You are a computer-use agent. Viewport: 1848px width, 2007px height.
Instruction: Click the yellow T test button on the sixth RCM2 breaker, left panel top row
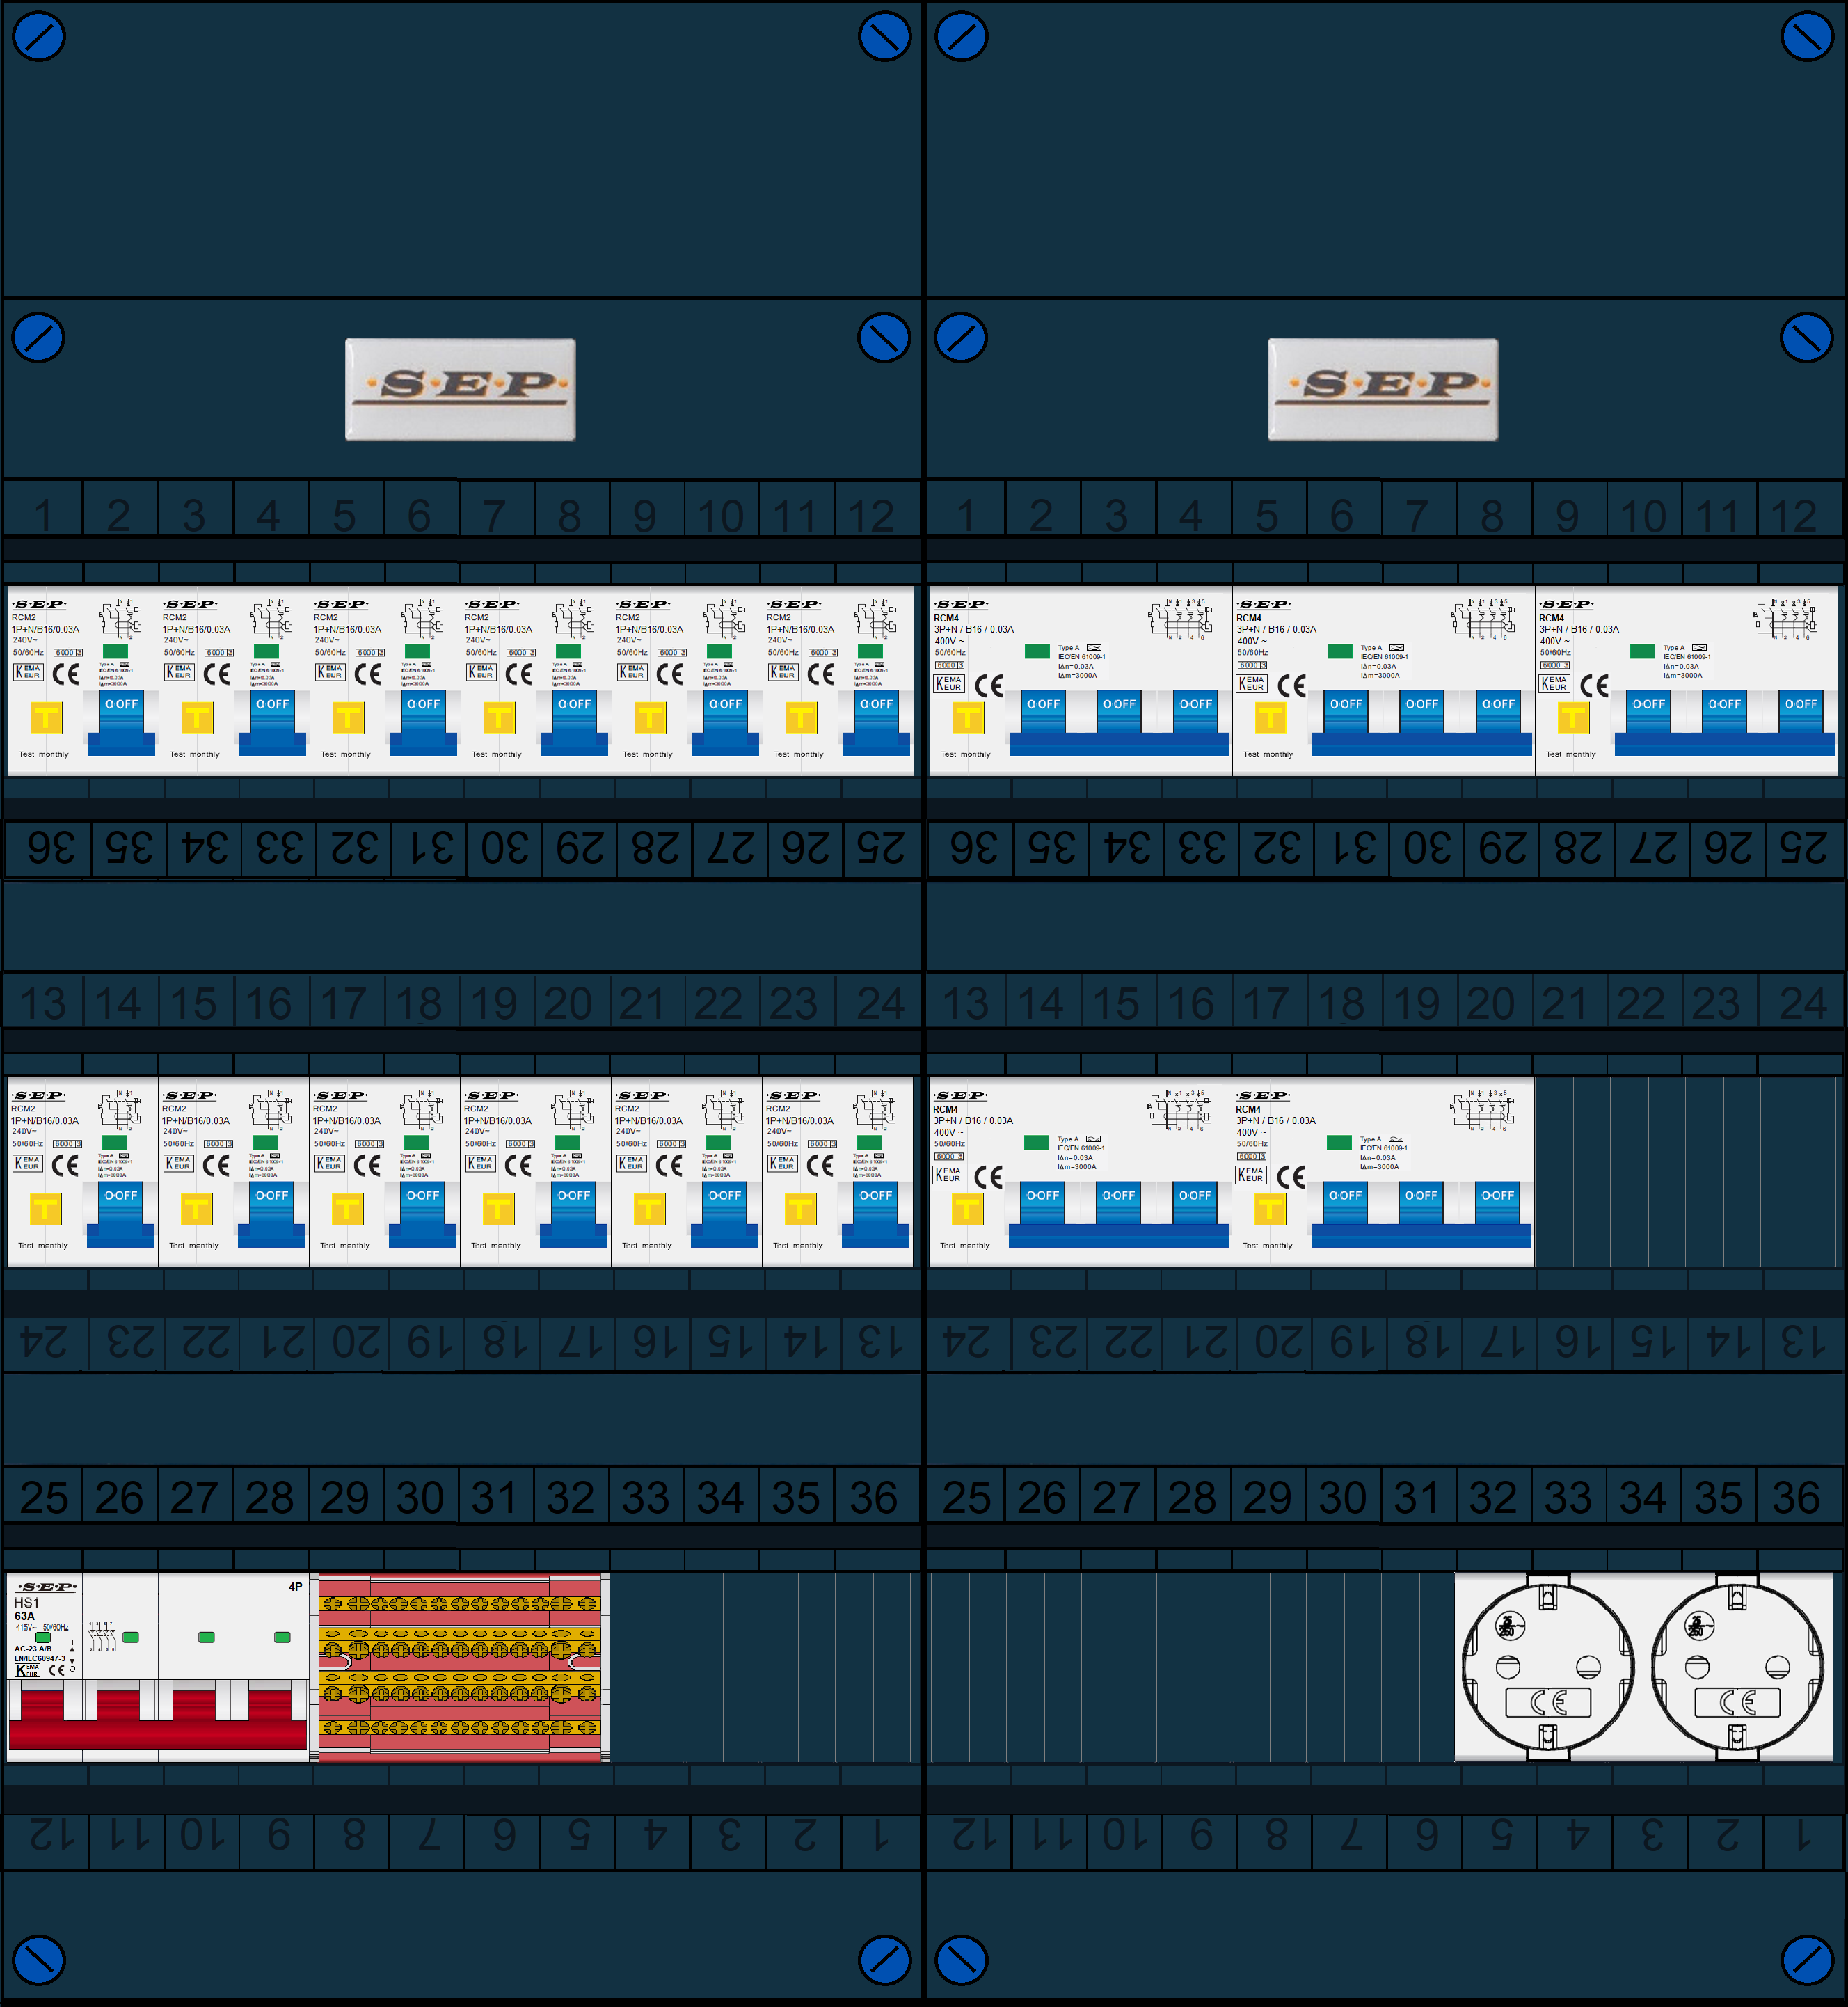(x=801, y=717)
